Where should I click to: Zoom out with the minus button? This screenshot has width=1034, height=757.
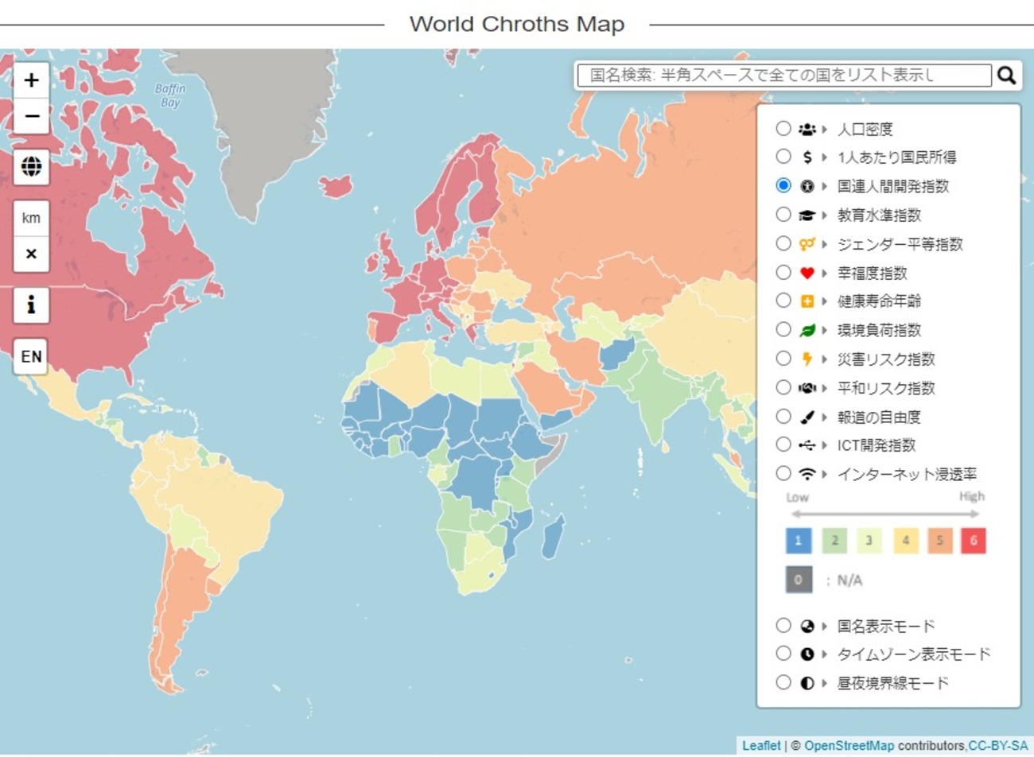point(31,116)
